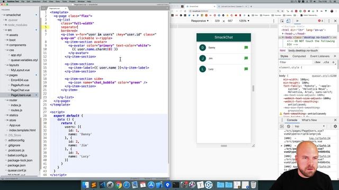The height and width of the screenshot is (190, 339).
Task: Show more DevTools panels chevron
Action: (x=297, y=21)
